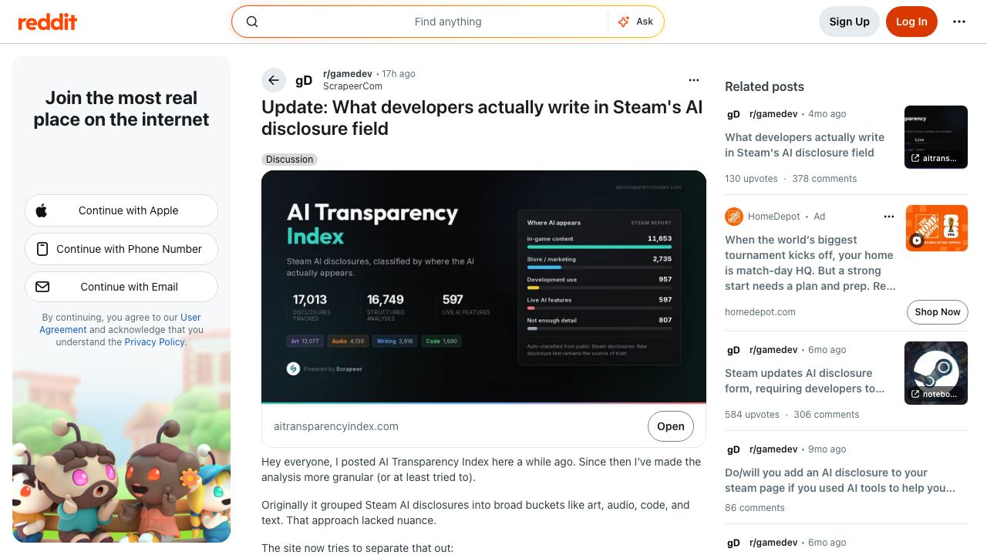The width and height of the screenshot is (987, 555).
Task: Click 'Join the most real place' heading
Action: pos(121,109)
